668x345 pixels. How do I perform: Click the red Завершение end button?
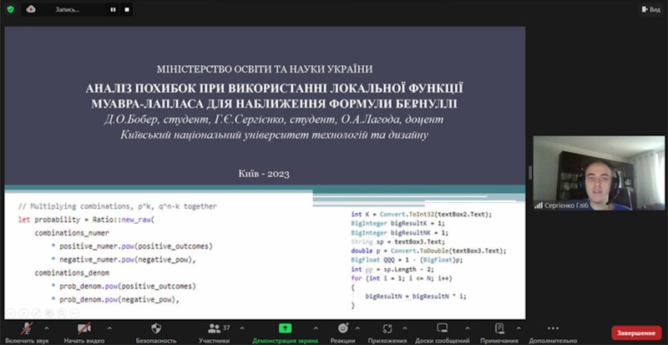635,332
